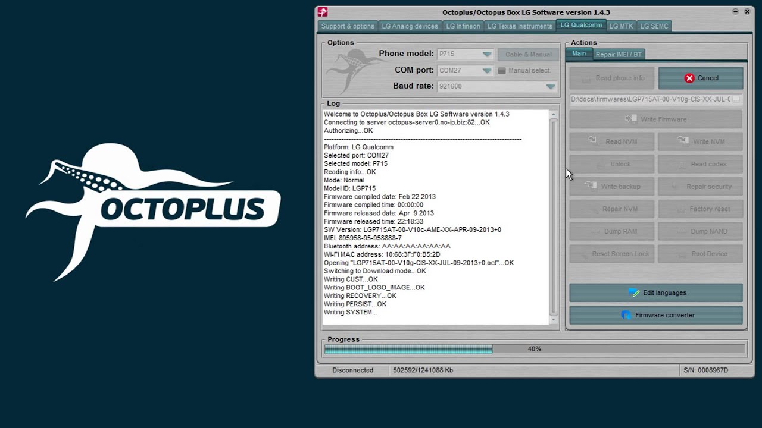Select the Main actions tab
The width and height of the screenshot is (762, 428).
point(579,53)
